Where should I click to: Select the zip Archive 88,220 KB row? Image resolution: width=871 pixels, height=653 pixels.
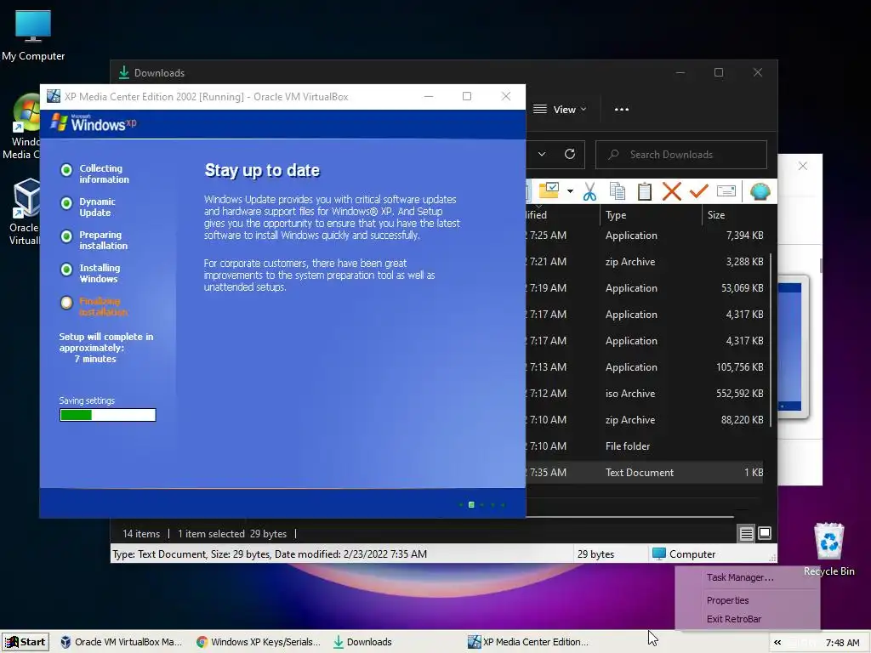click(645, 420)
